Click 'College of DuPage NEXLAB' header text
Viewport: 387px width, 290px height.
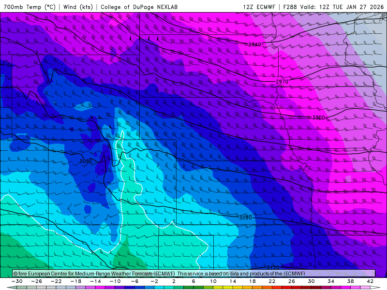139,7
